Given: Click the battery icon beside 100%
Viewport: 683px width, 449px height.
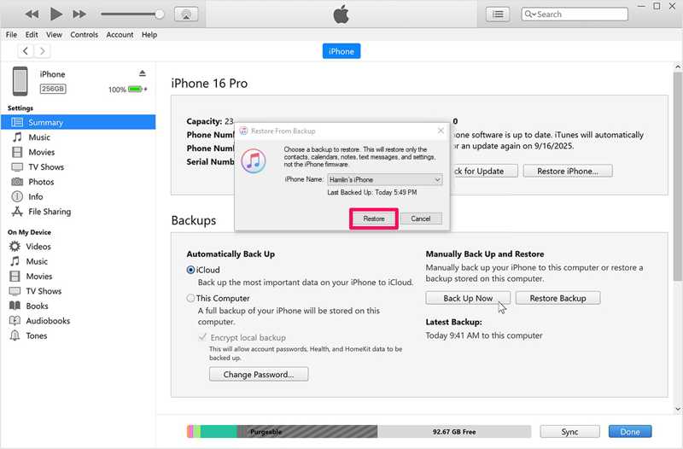Looking at the screenshot, I should 136,90.
